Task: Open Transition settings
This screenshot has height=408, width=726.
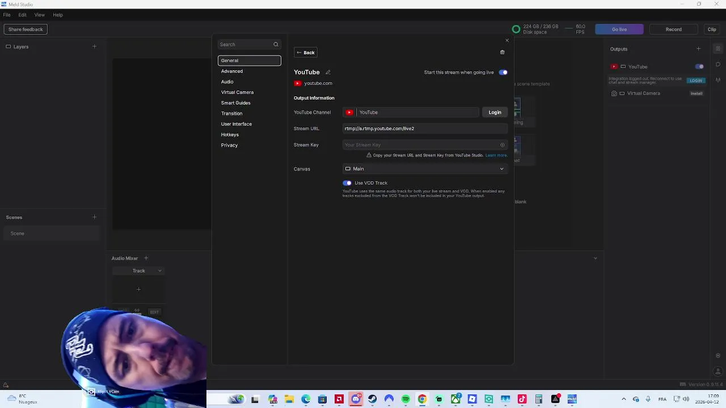Action: [x=232, y=113]
